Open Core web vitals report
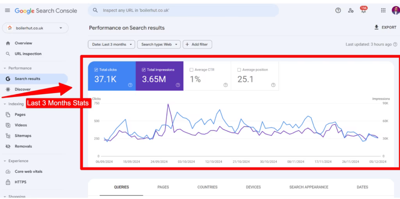Screen dimensions: 400x199 click(x=29, y=172)
